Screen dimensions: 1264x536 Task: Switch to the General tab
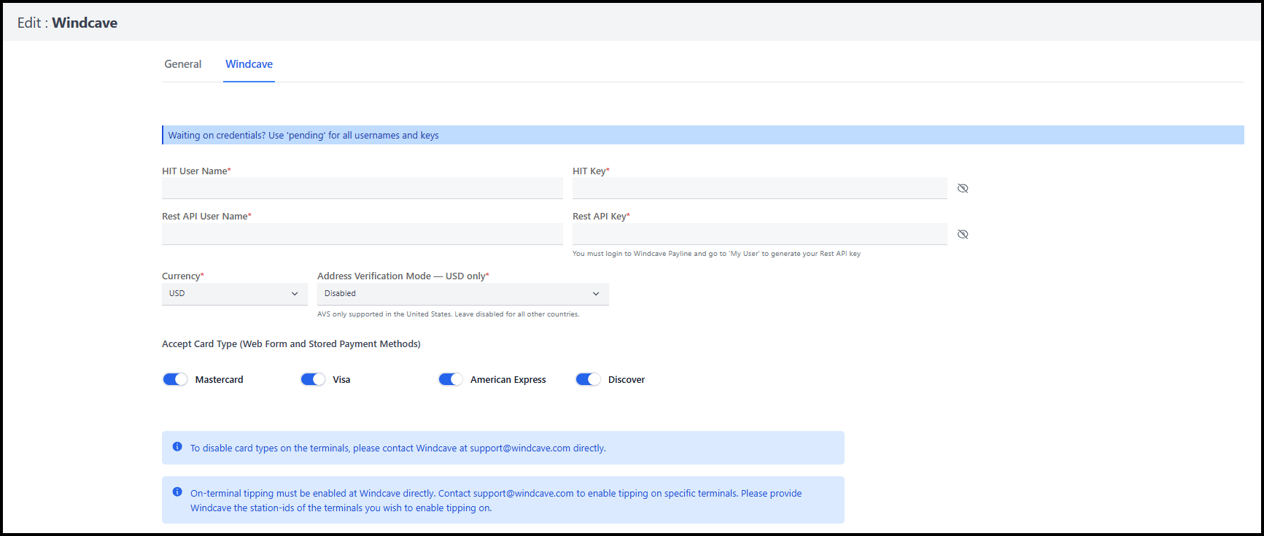(x=182, y=64)
